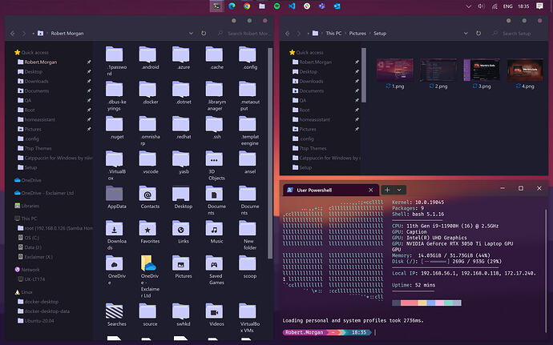Open Spotify from the taskbar
The width and height of the screenshot is (553, 345).
[x=276, y=6]
